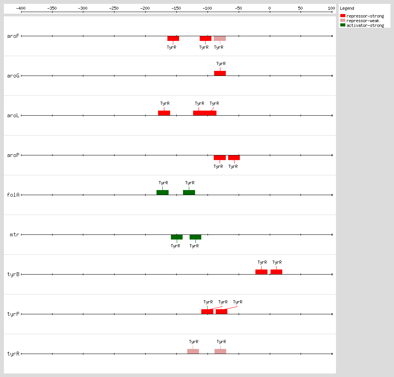Select the weak pink binding site on aroF track
394x377 pixels.
[x=220, y=39]
